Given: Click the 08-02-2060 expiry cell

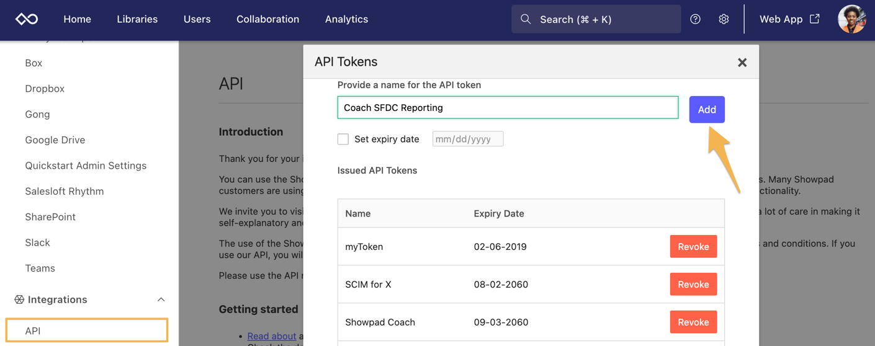Looking at the screenshot, I should pos(501,284).
